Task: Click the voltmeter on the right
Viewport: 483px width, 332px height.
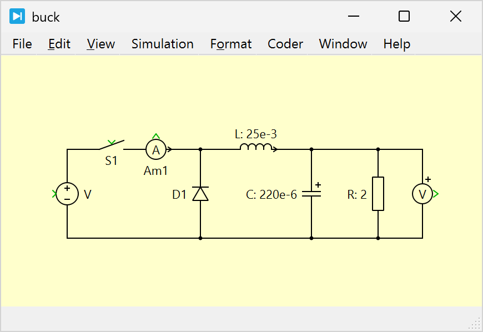Action: 422,194
